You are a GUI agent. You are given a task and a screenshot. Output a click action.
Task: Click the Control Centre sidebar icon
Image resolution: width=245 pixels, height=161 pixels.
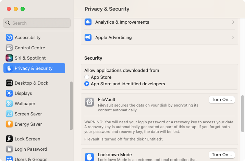tap(9, 48)
